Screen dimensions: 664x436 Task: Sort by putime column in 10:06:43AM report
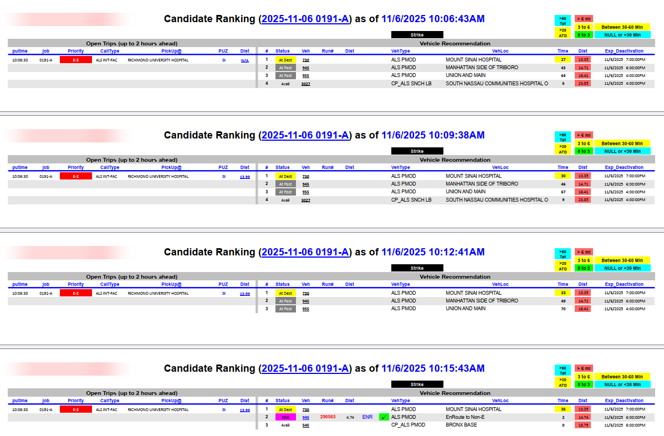(x=20, y=51)
